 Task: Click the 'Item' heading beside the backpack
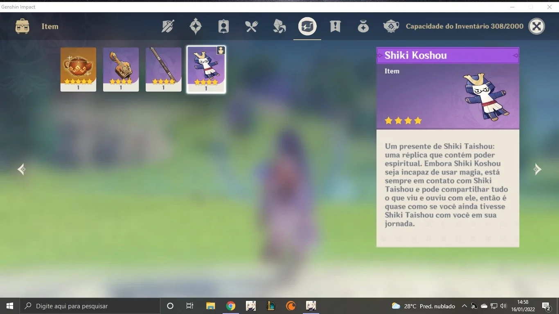tap(50, 27)
